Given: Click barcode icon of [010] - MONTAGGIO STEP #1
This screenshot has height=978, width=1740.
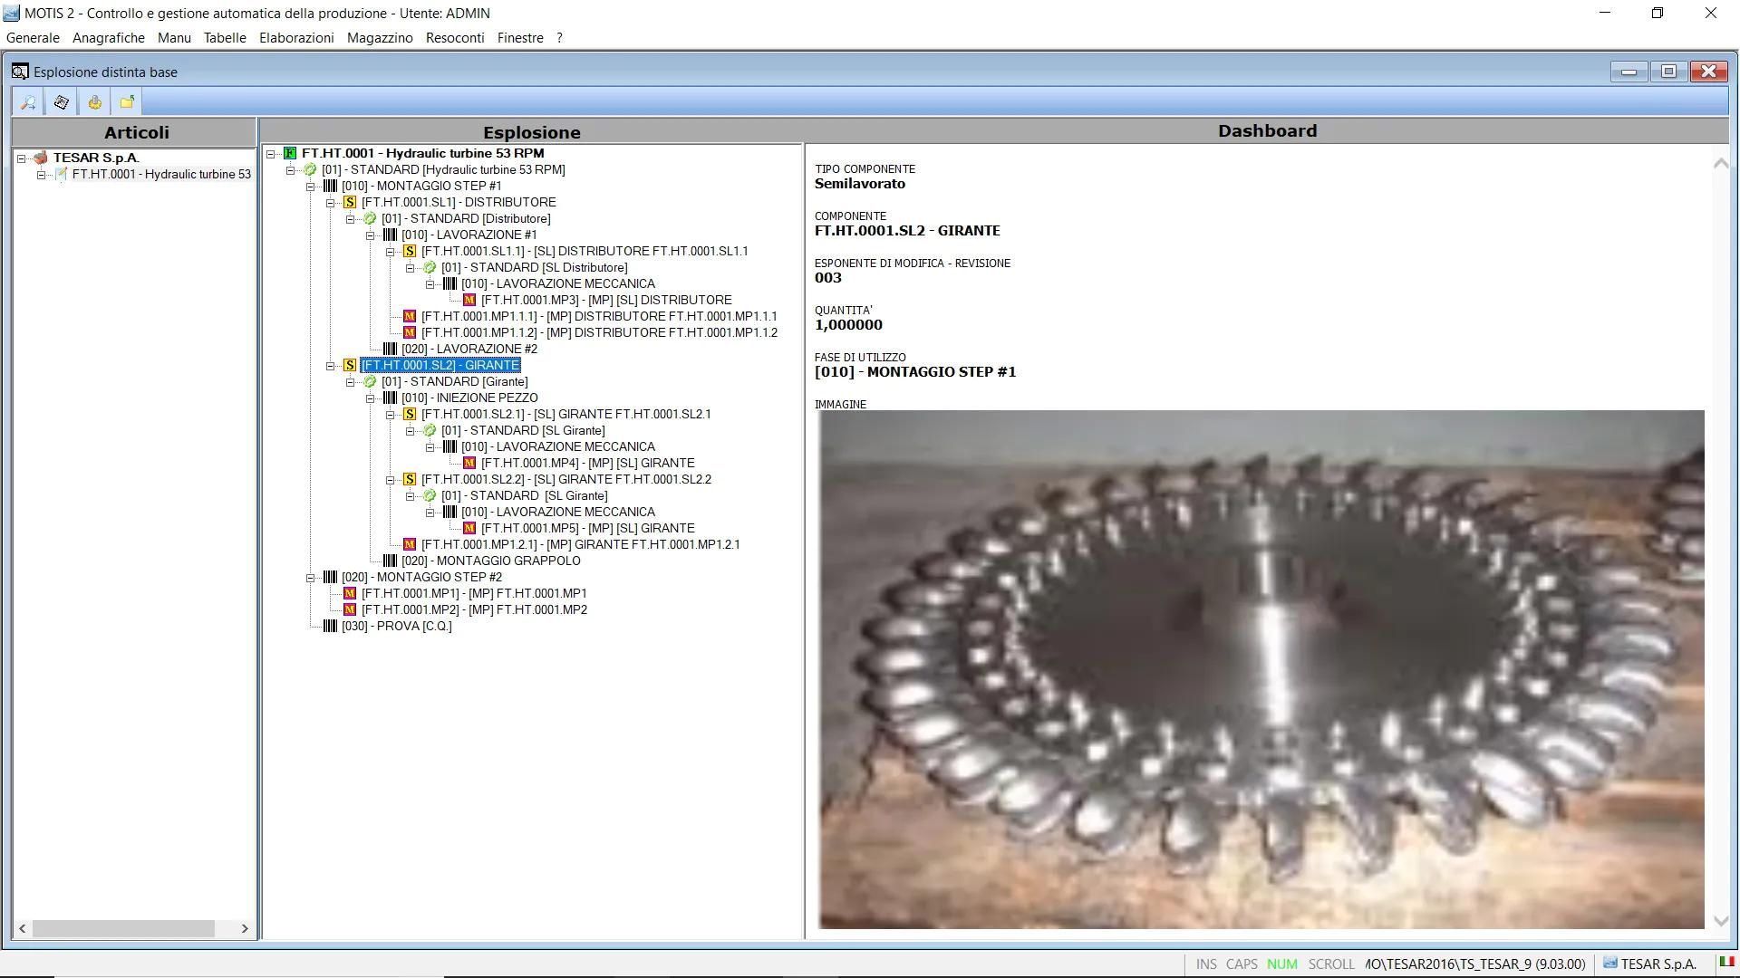Looking at the screenshot, I should click(x=330, y=186).
